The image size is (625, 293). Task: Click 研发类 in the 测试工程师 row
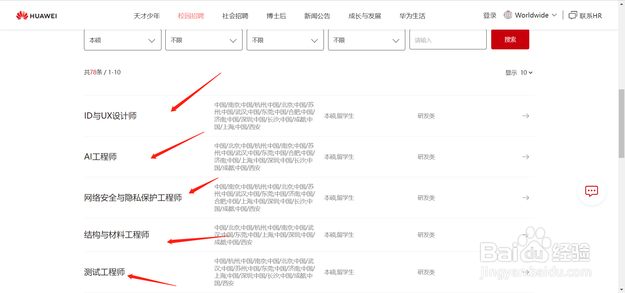[x=426, y=272]
